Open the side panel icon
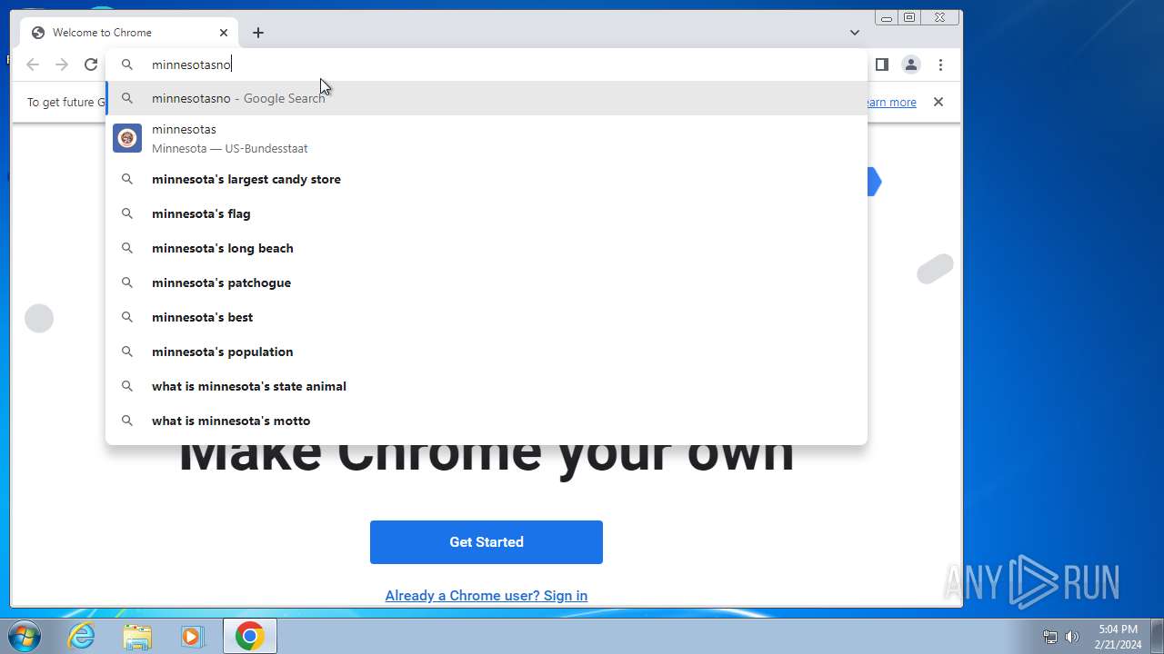Viewport: 1164px width, 654px height. coord(881,64)
